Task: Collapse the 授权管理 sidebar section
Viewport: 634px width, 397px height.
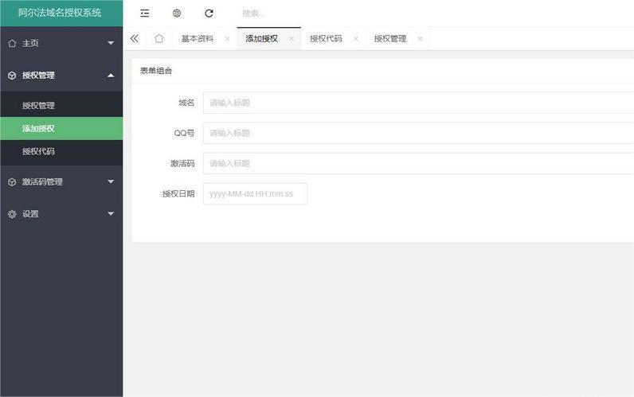Action: tap(61, 76)
